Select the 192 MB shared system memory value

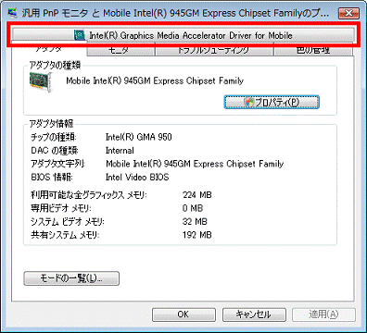coord(197,235)
